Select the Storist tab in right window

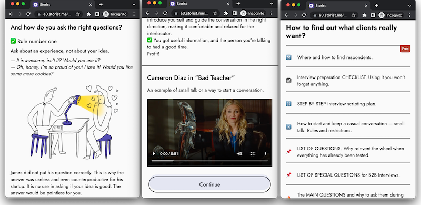point(338,6)
